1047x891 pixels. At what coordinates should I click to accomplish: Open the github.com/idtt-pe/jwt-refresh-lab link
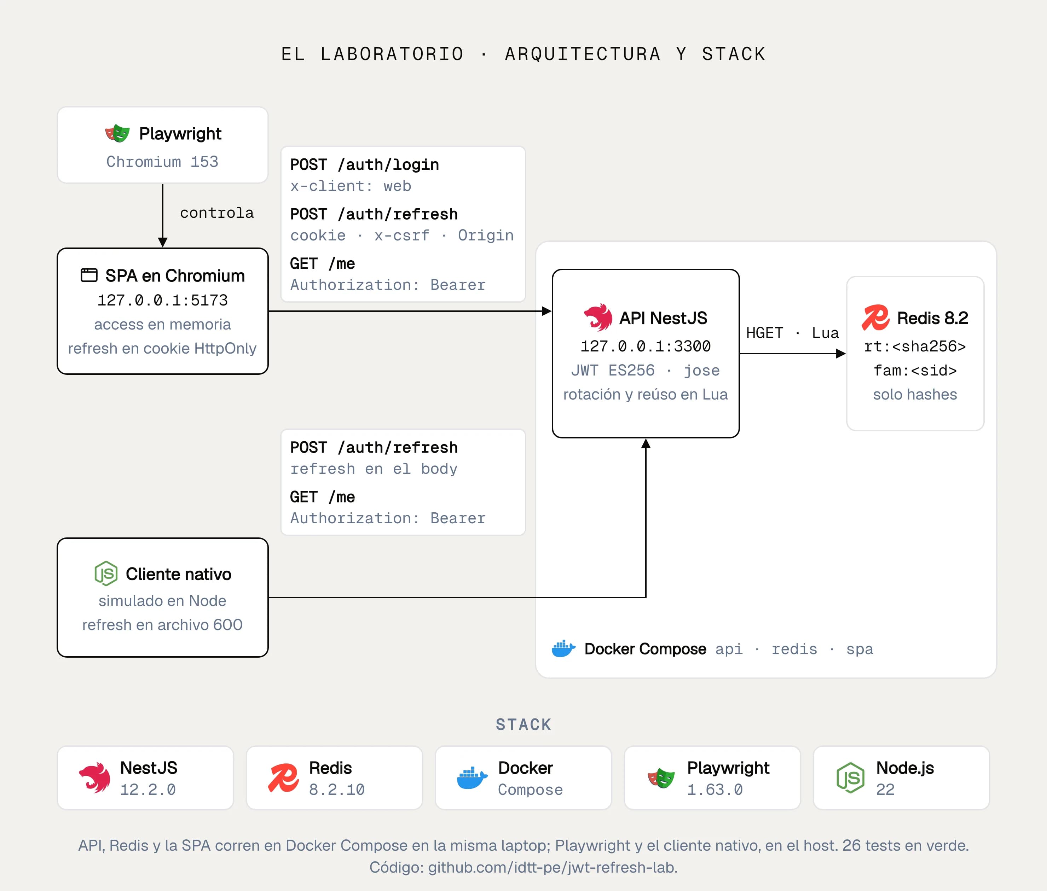coord(551,867)
